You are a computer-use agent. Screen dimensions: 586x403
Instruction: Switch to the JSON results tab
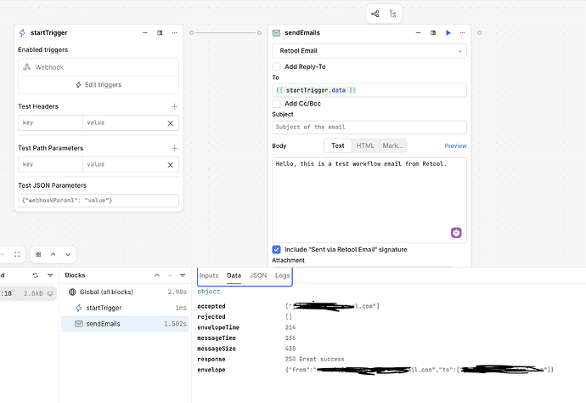(x=258, y=276)
